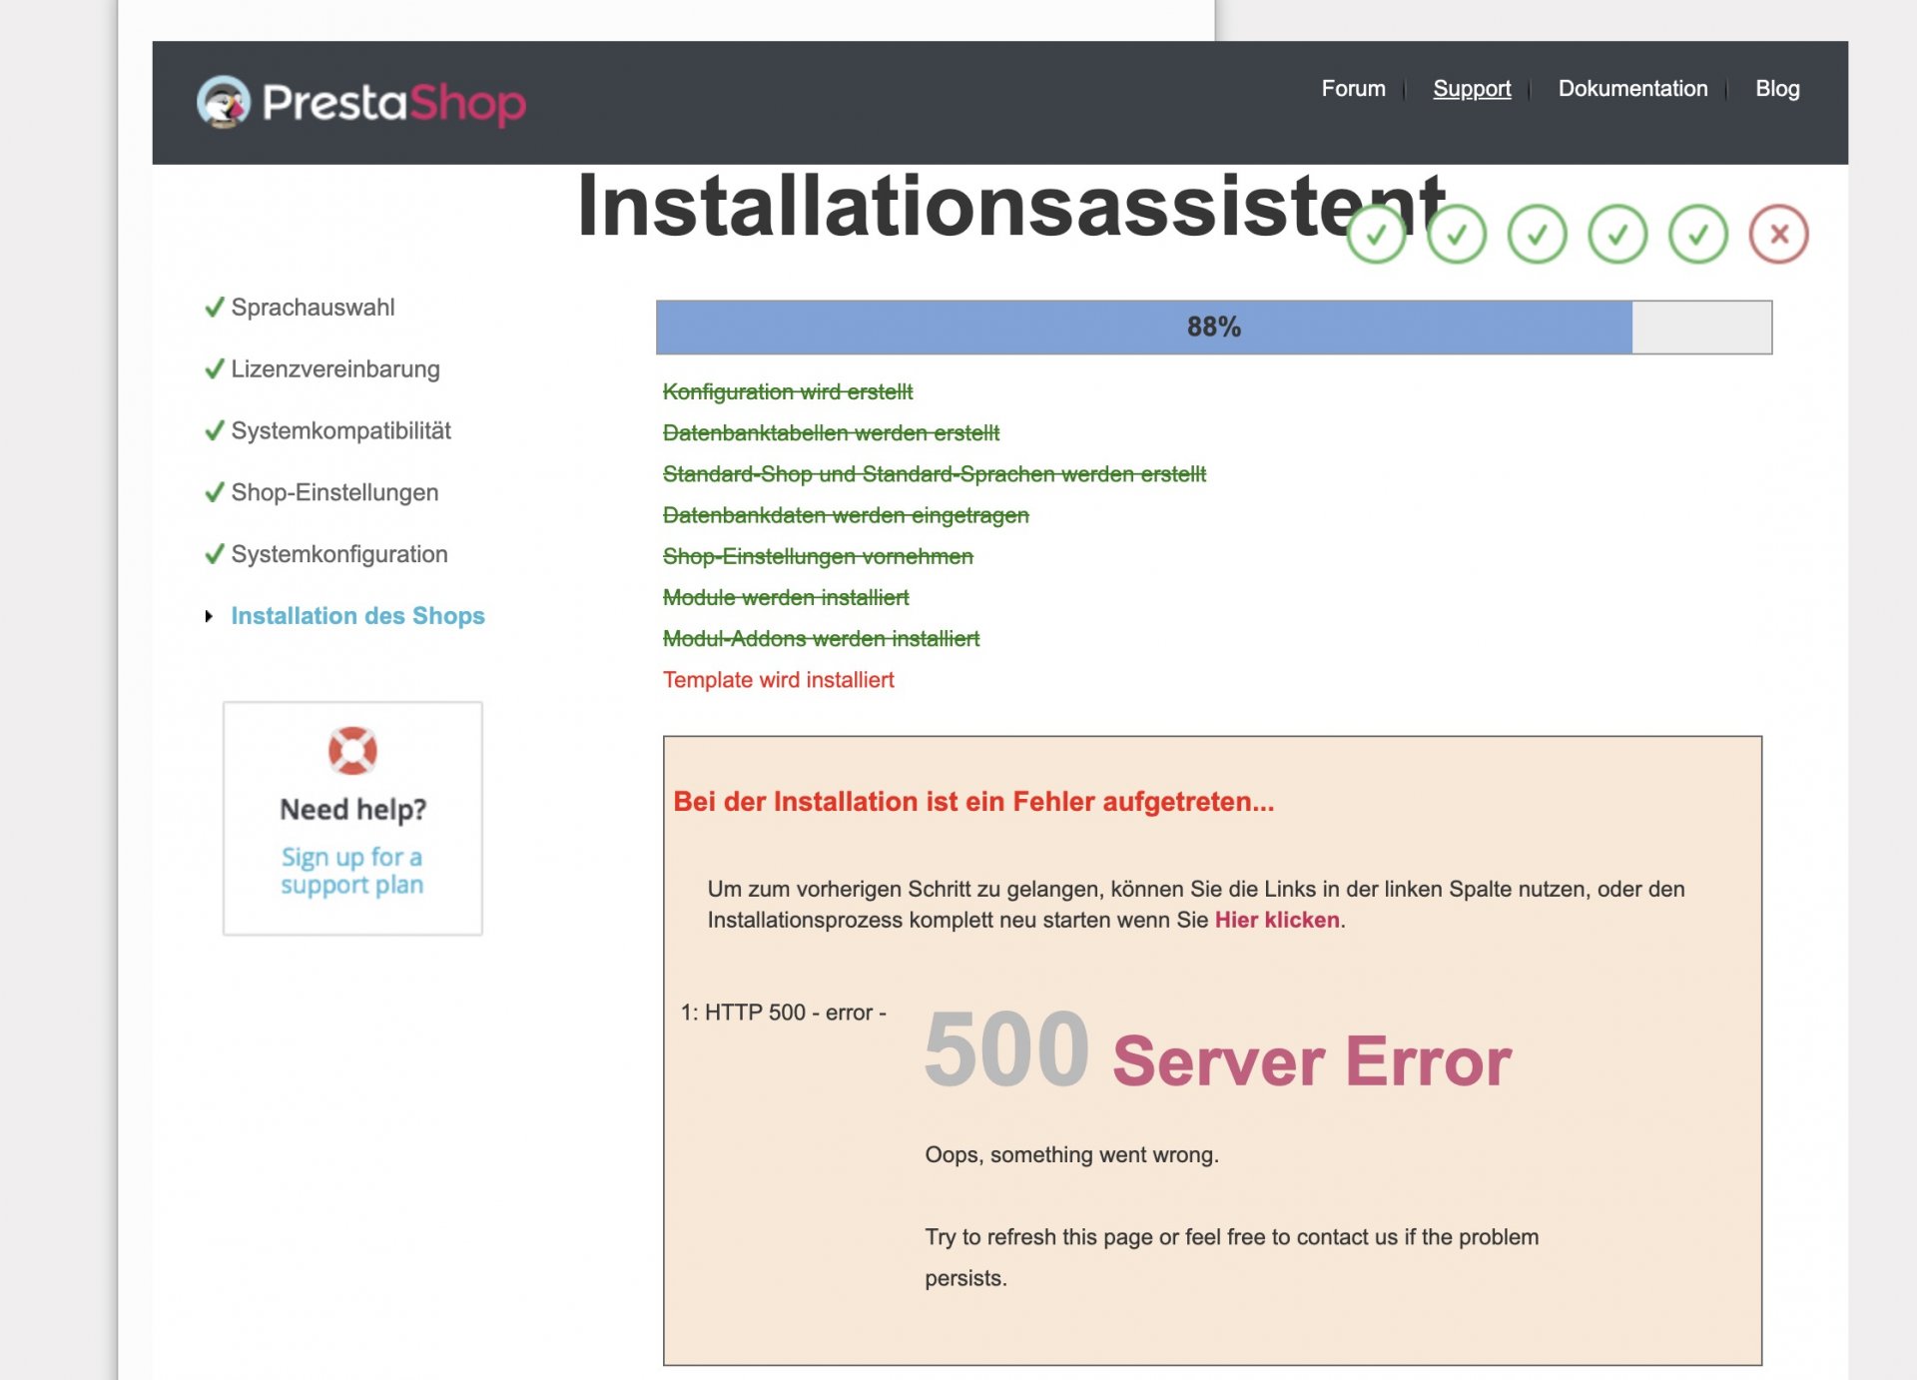Click the PrestaShop puffin logo icon
Image resolution: width=1917 pixels, height=1380 pixels.
(x=223, y=102)
